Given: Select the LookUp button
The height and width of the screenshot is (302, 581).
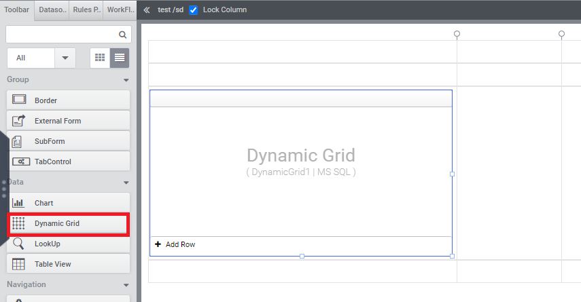Looking at the screenshot, I should point(68,244).
